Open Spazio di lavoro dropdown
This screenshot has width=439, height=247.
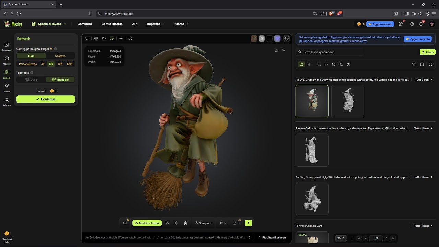(x=49, y=24)
